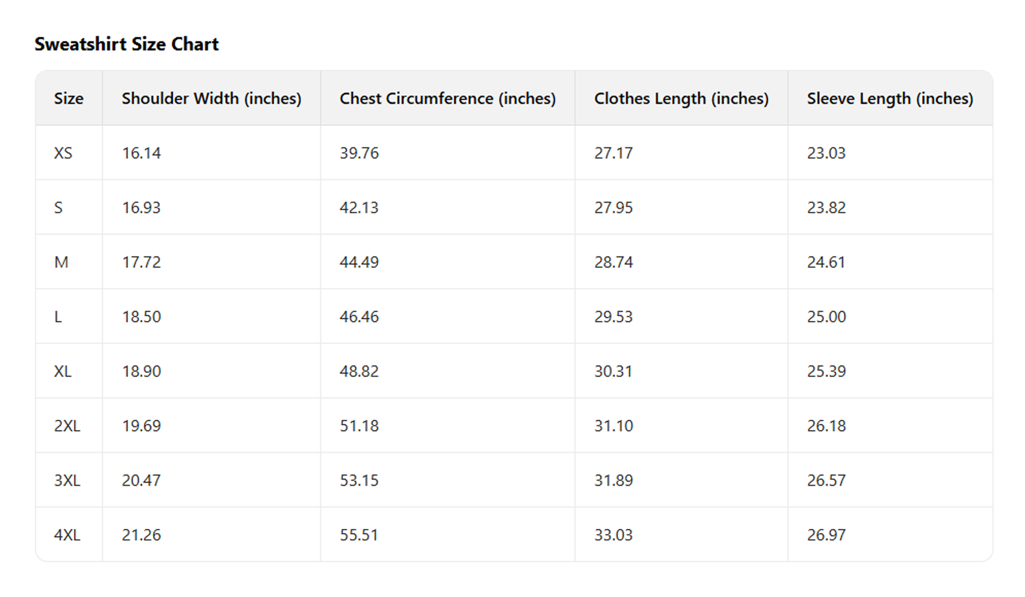Click the Chest Circumference (inches) header
Viewport: 1025px width, 597px height.
point(447,98)
